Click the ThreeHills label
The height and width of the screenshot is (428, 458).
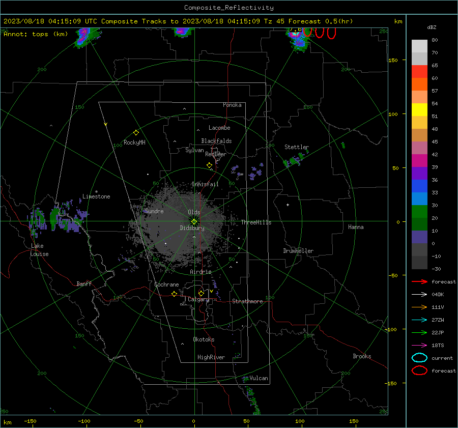pos(256,222)
